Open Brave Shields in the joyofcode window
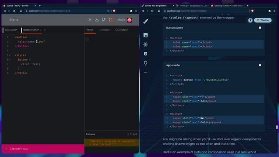Viewport: 279px width, 157px height. [252, 11]
